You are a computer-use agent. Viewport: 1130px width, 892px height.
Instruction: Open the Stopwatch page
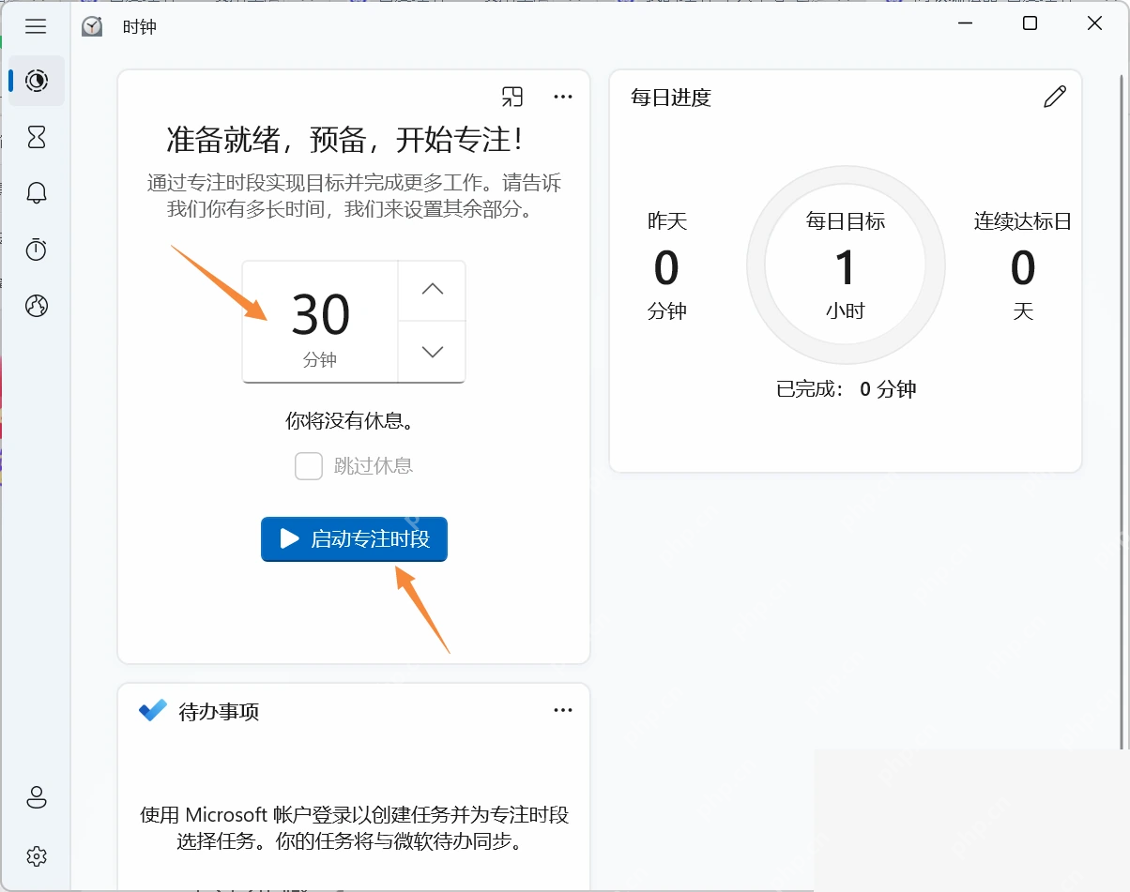[37, 249]
